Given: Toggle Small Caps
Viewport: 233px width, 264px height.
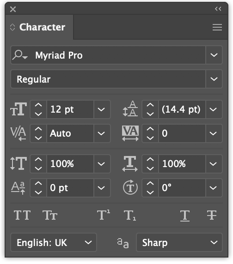Looking at the screenshot, I should (50, 215).
